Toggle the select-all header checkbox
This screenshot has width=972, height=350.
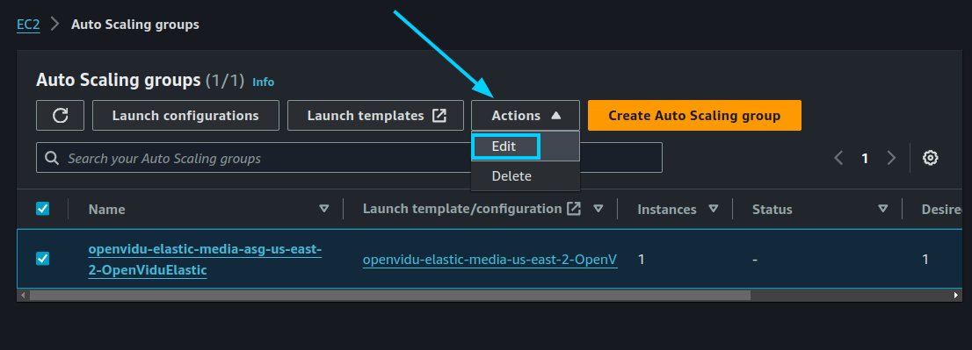(43, 209)
